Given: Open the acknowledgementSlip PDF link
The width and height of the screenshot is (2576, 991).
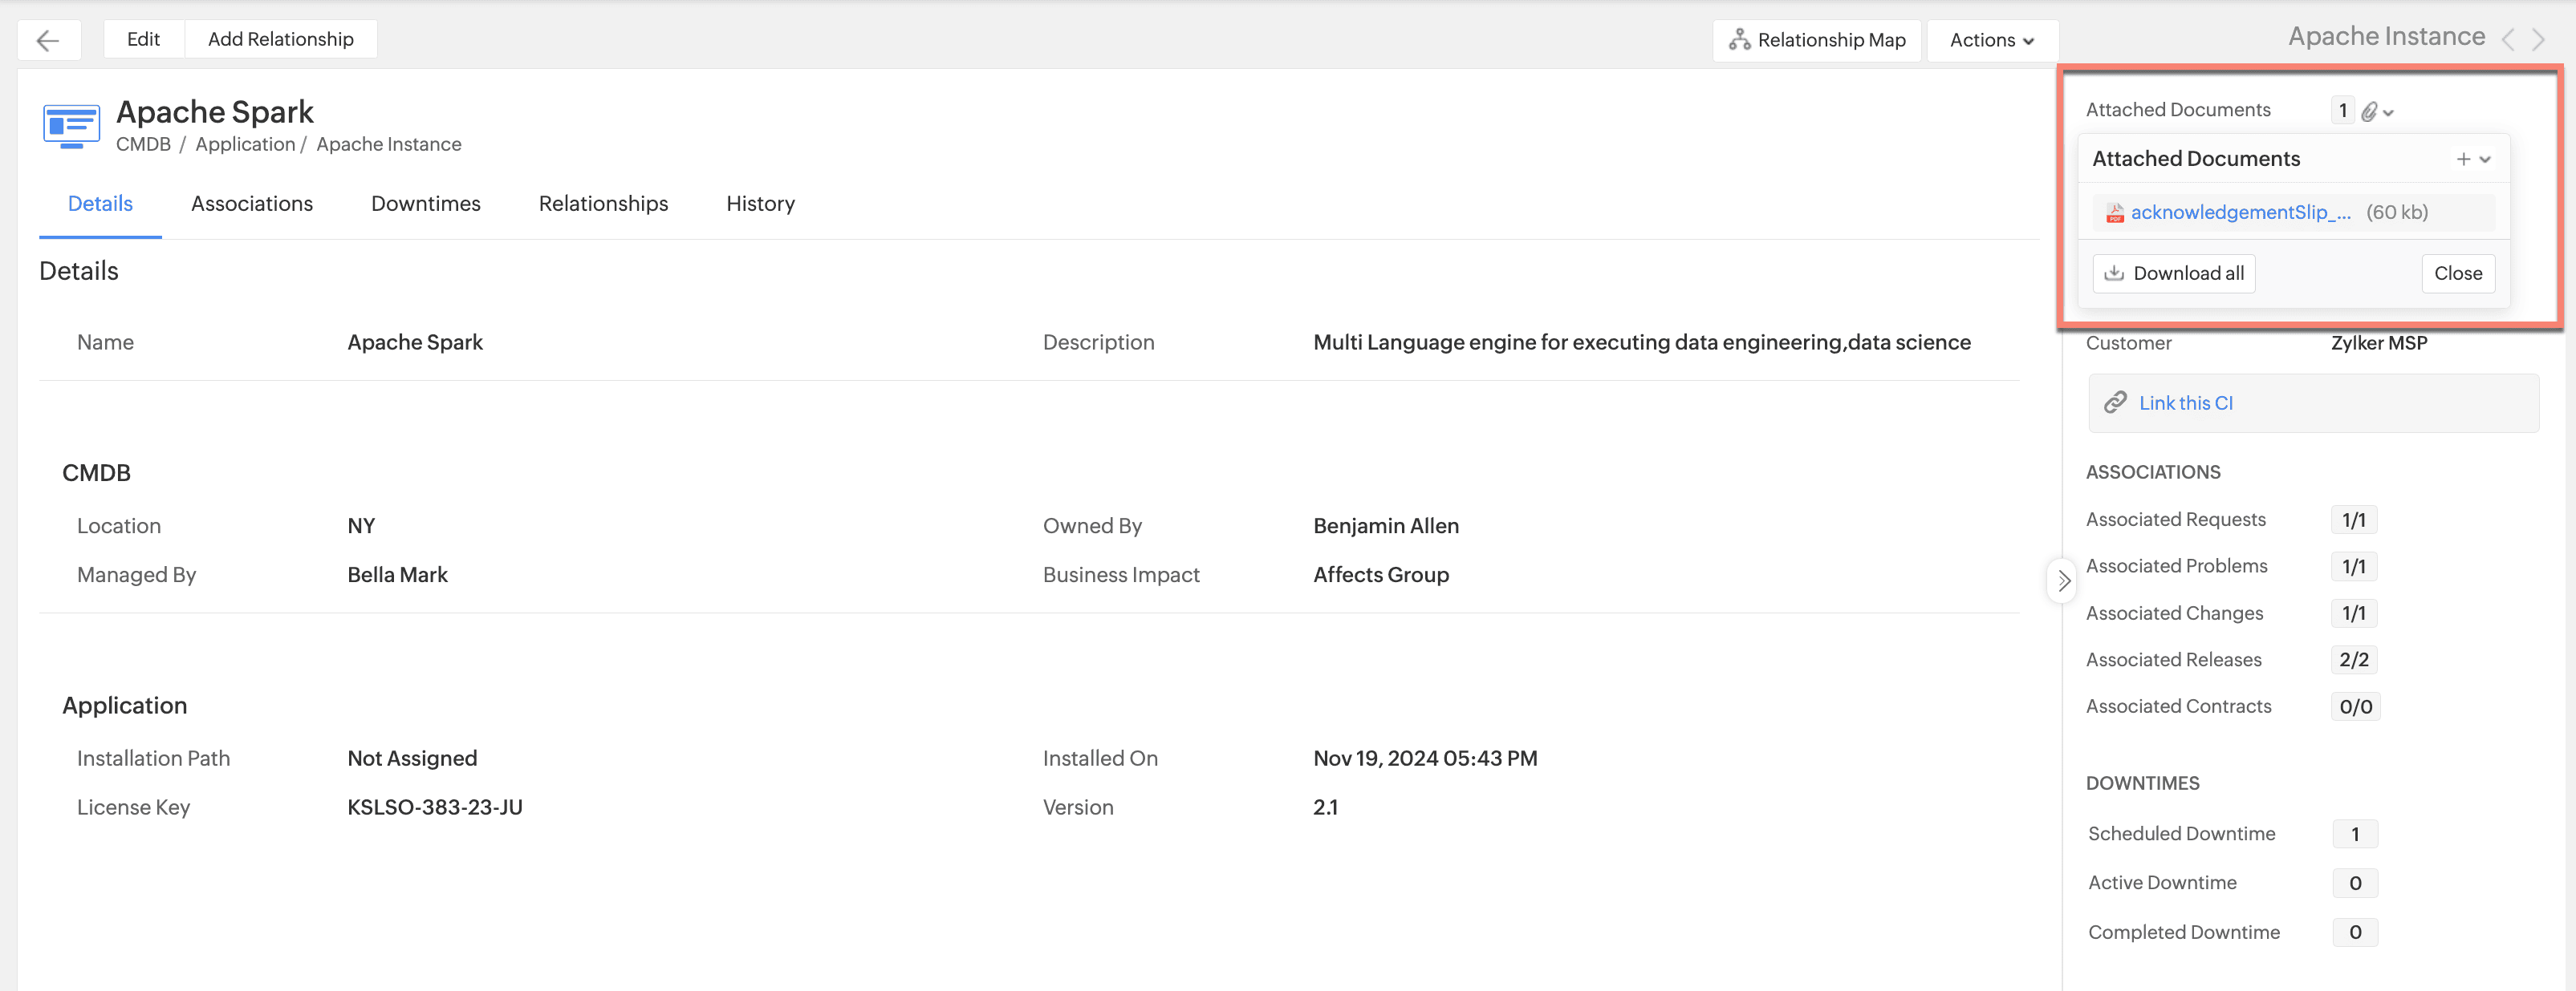Looking at the screenshot, I should tap(2240, 212).
